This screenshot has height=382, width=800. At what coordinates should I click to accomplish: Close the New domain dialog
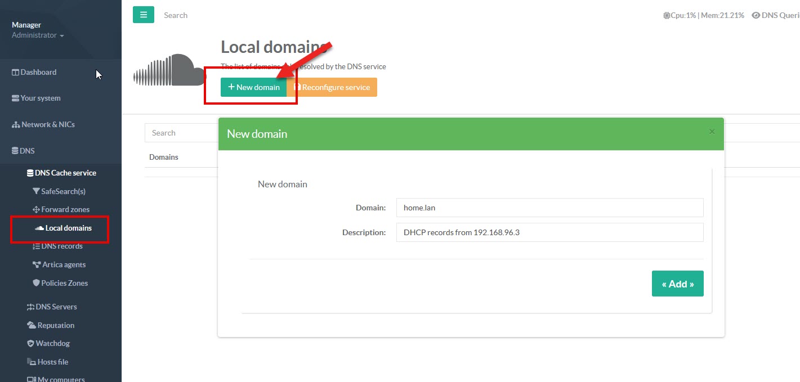pyautogui.click(x=712, y=132)
